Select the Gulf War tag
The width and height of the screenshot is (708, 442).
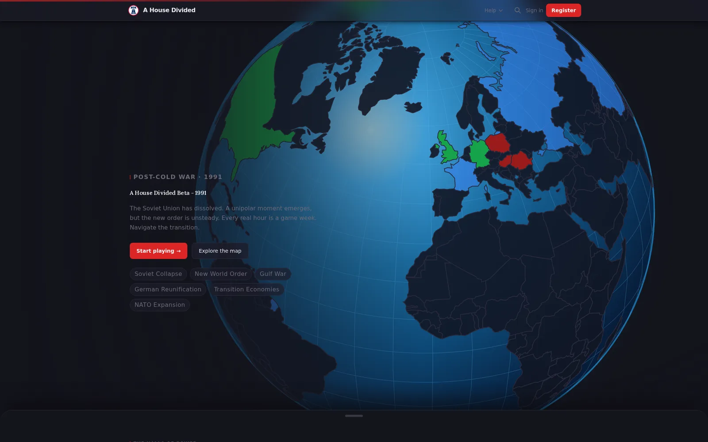point(273,274)
